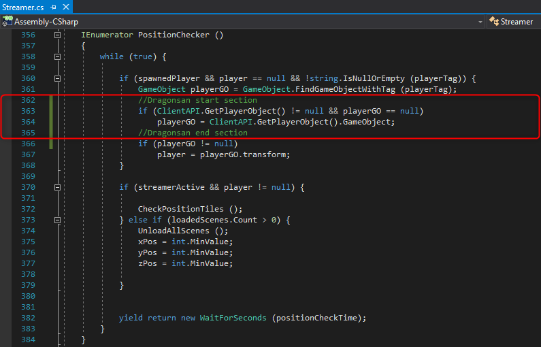Open the Assembly-CSharp dropdown arrow

click(480, 22)
